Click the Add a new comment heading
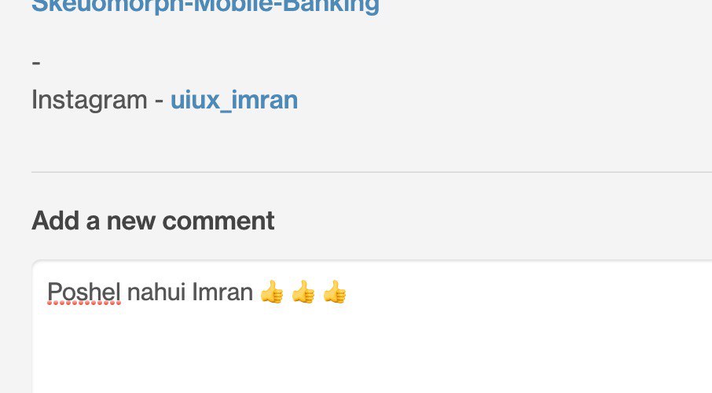 point(153,221)
